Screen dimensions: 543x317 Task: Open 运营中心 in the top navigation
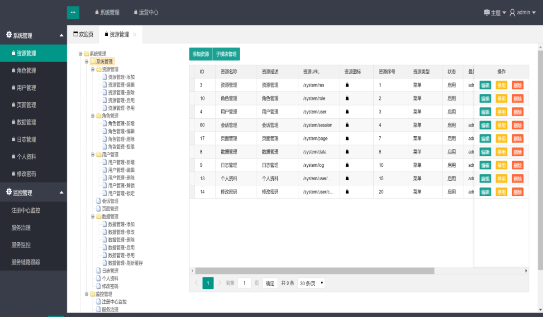(146, 13)
